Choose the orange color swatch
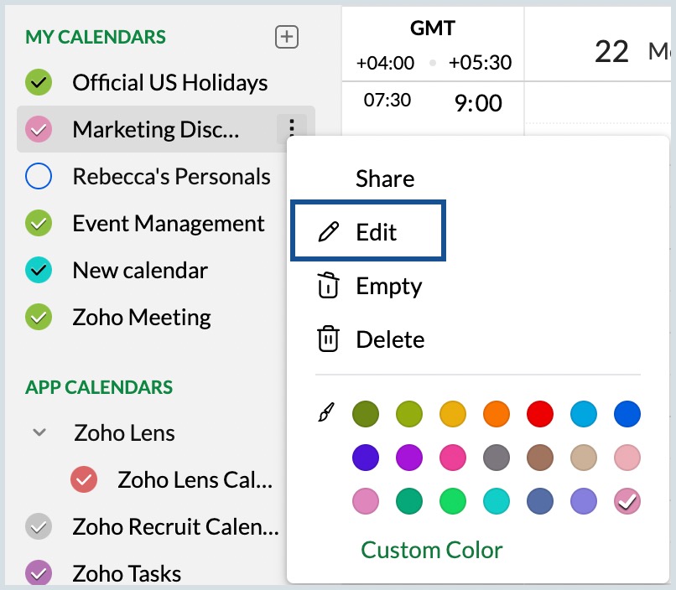This screenshot has width=676, height=590. pyautogui.click(x=497, y=413)
